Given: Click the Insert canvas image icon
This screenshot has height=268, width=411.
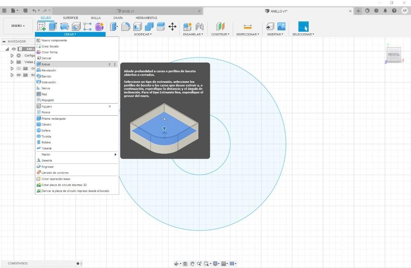Looking at the screenshot, I should pyautogui.click(x=281, y=26).
